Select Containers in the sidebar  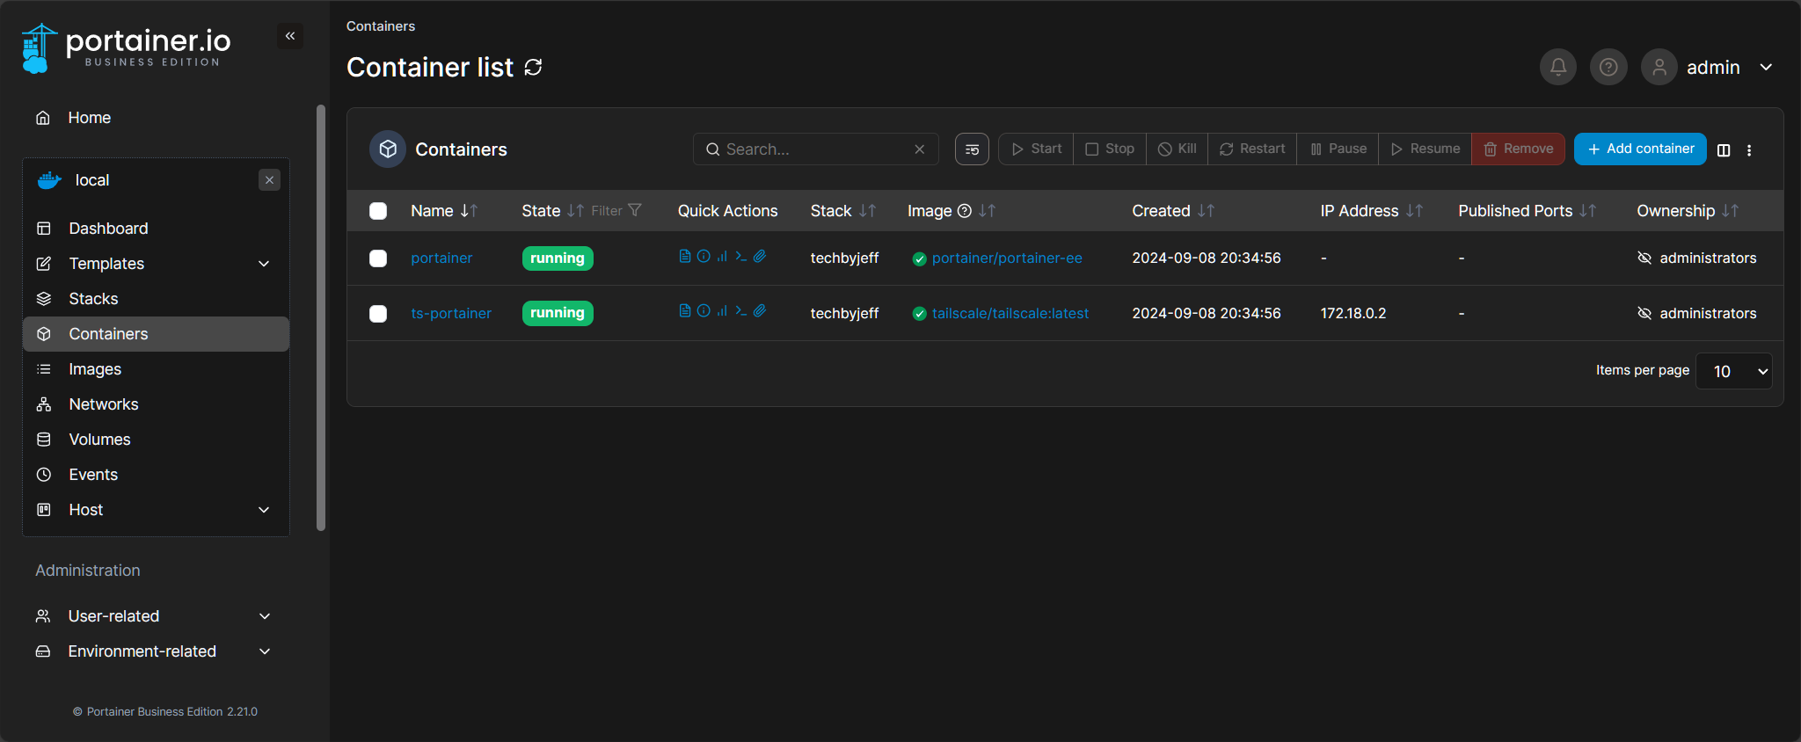(157, 334)
